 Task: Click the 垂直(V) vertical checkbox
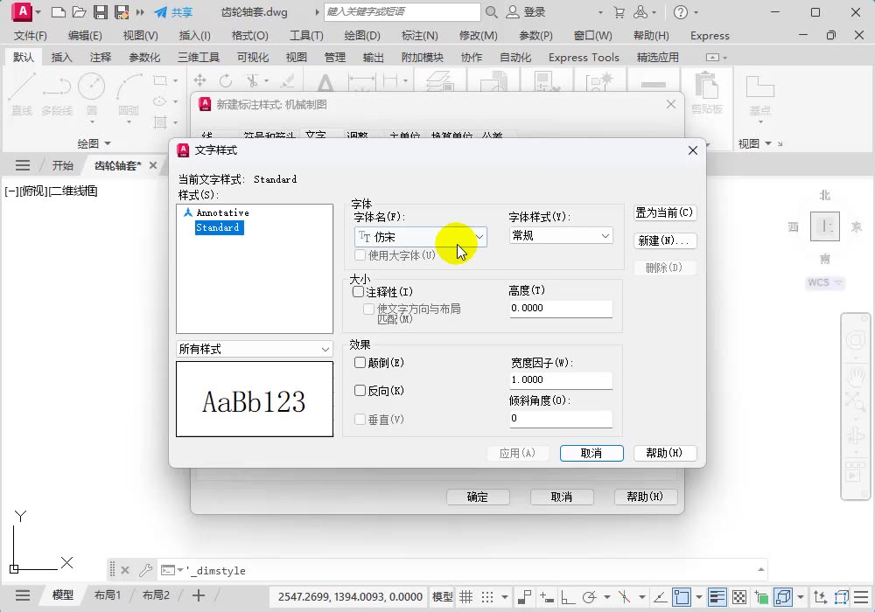(x=360, y=419)
